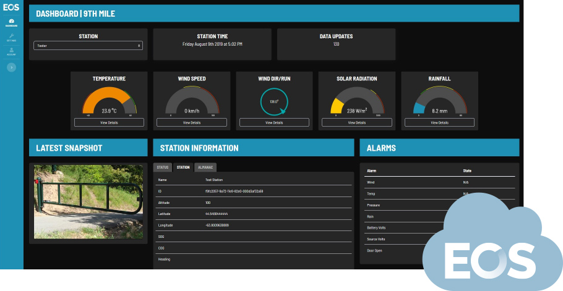The width and height of the screenshot is (563, 291).
Task: Open the Dashboard sidebar icon
Action: click(x=12, y=23)
